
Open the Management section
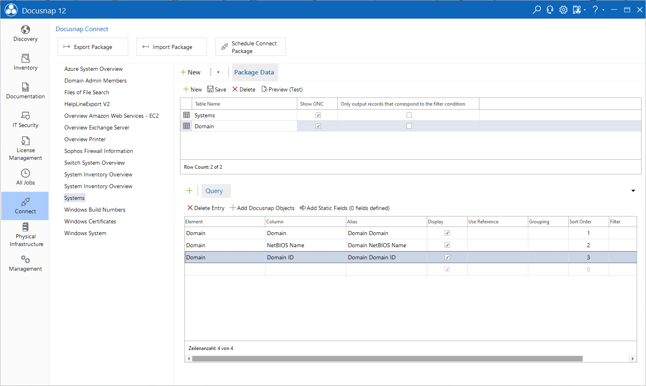[25, 263]
